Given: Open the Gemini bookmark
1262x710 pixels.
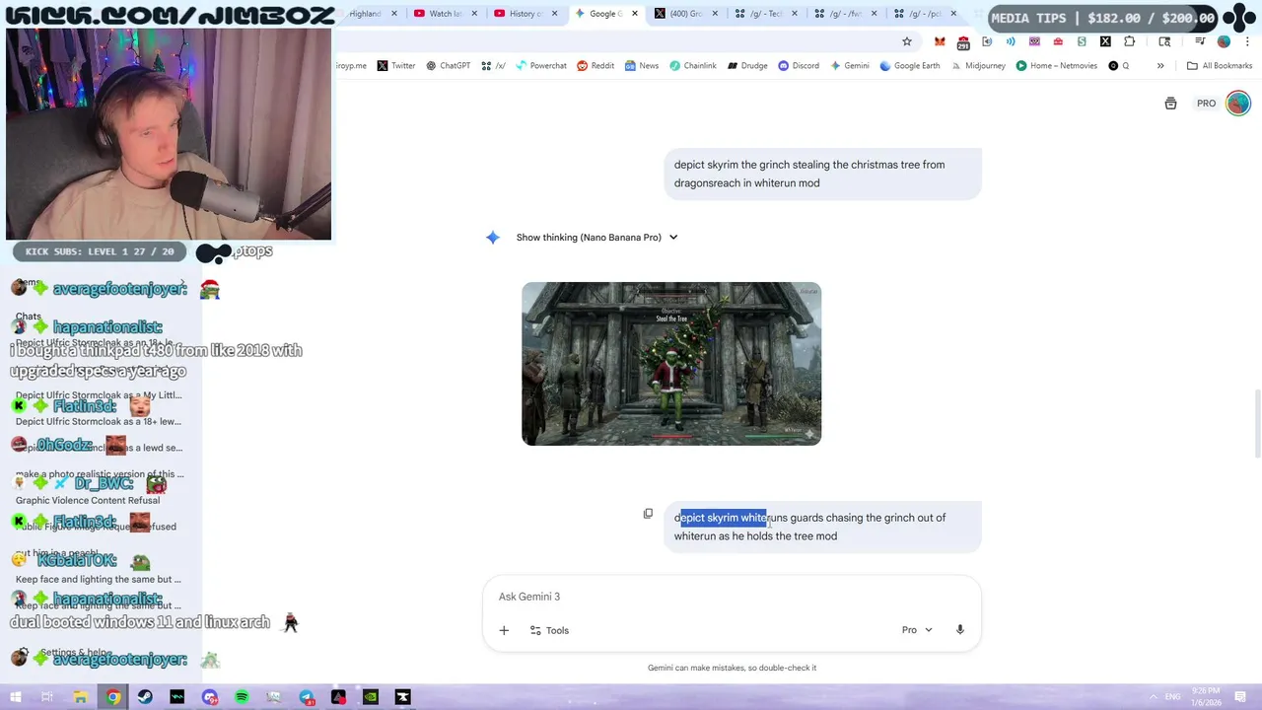Looking at the screenshot, I should tap(850, 66).
